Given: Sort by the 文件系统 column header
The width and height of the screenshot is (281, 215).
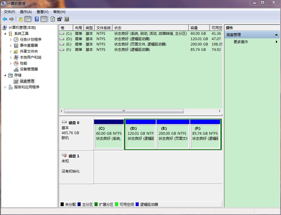Looking at the screenshot, I should coord(104,28).
